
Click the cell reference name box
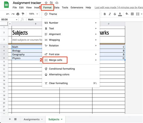[9, 20]
